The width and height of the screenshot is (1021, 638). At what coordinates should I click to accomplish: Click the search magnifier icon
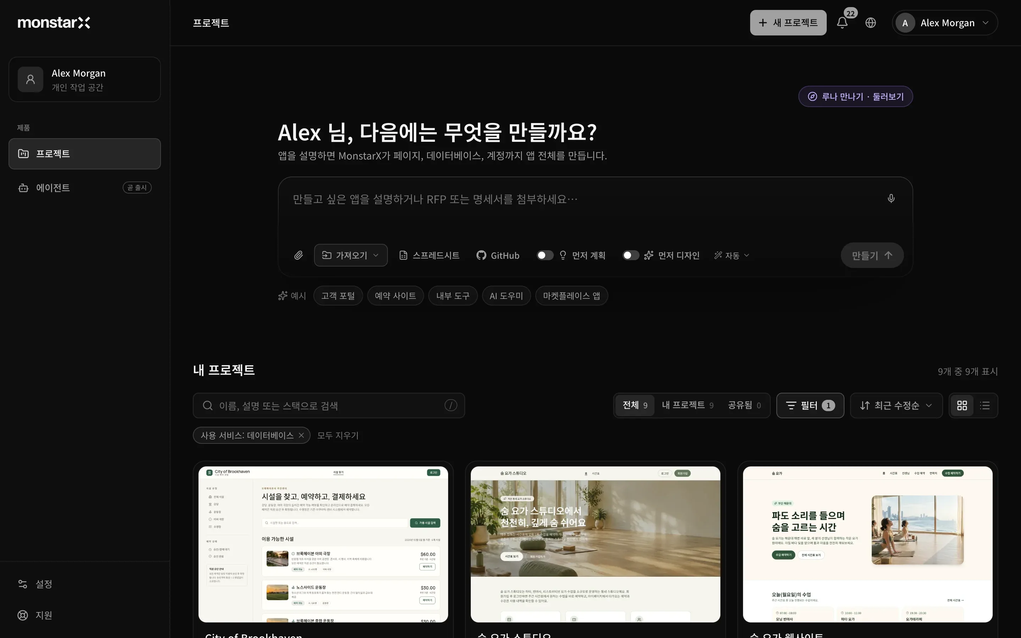tap(208, 405)
